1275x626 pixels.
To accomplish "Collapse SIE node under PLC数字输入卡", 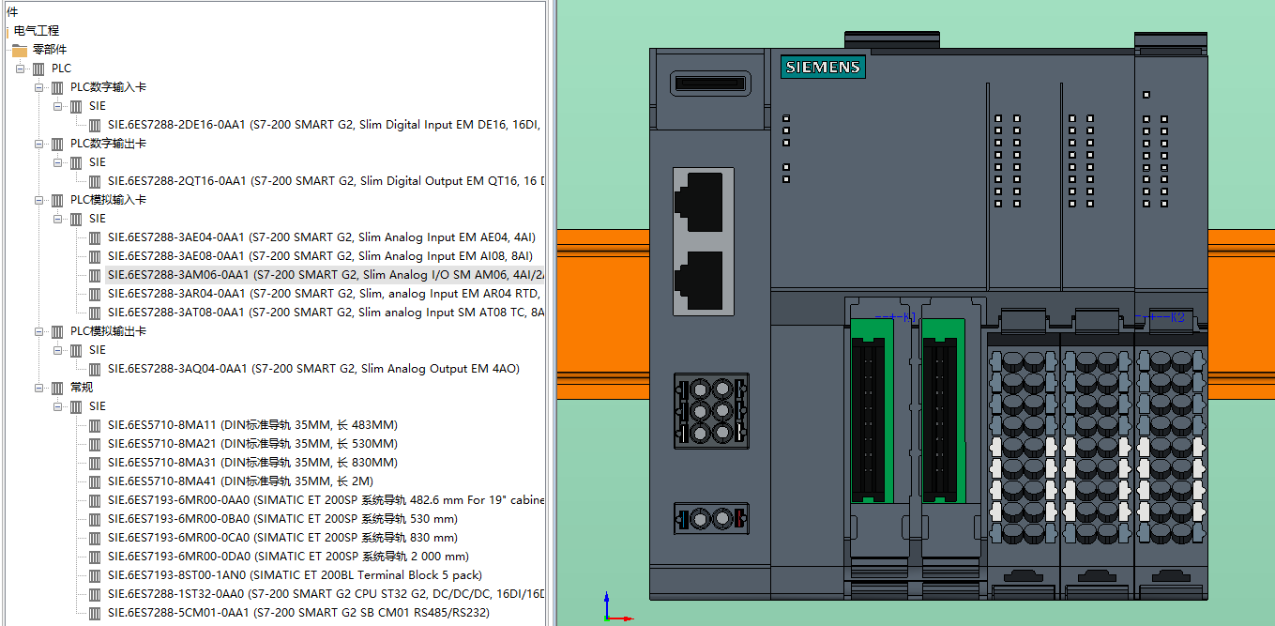I will [x=57, y=106].
